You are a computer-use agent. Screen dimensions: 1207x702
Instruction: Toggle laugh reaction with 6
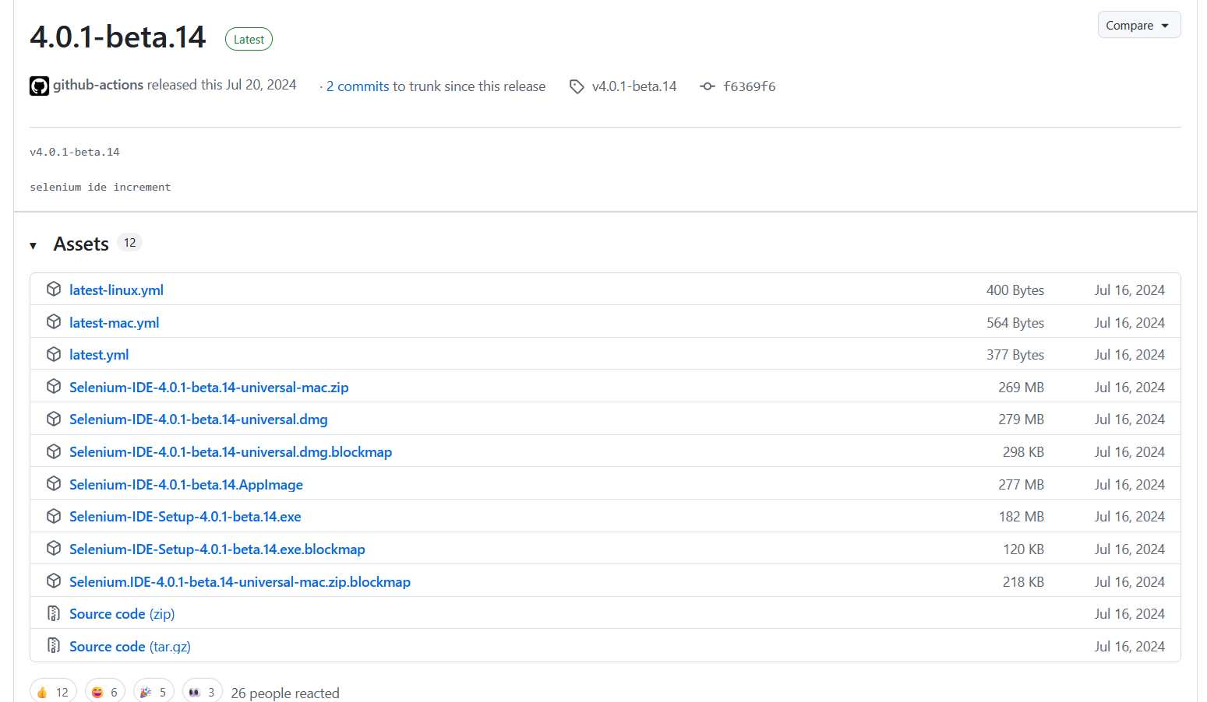105,692
